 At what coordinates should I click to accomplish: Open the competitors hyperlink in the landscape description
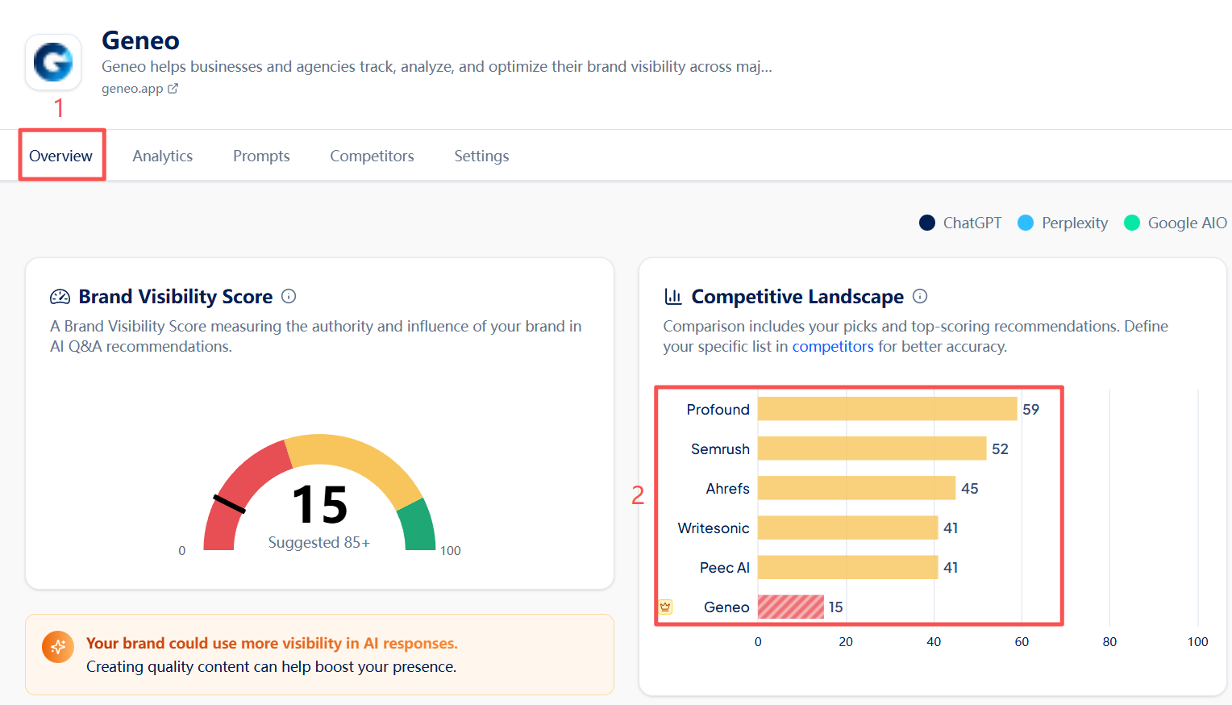833,346
